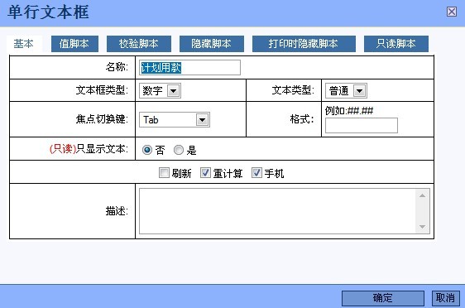Uncheck the 重计算 checkbox
This screenshot has height=308, width=465.
click(x=205, y=173)
